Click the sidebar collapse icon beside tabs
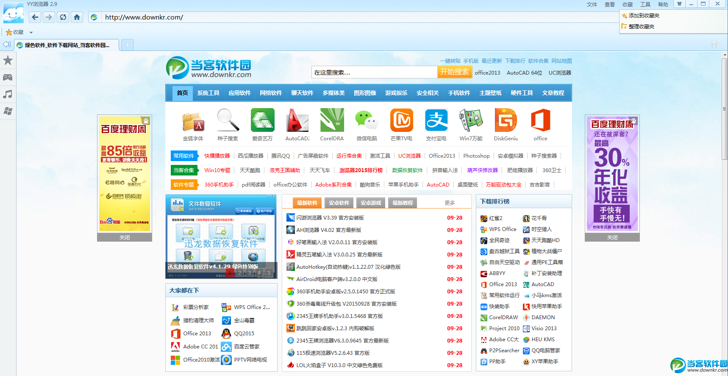Screen dimensions: 728x376 tap(7, 45)
